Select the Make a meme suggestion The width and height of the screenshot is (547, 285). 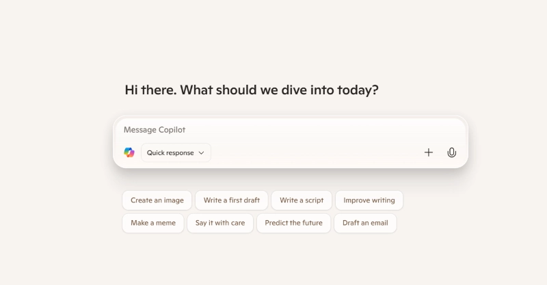coord(153,223)
